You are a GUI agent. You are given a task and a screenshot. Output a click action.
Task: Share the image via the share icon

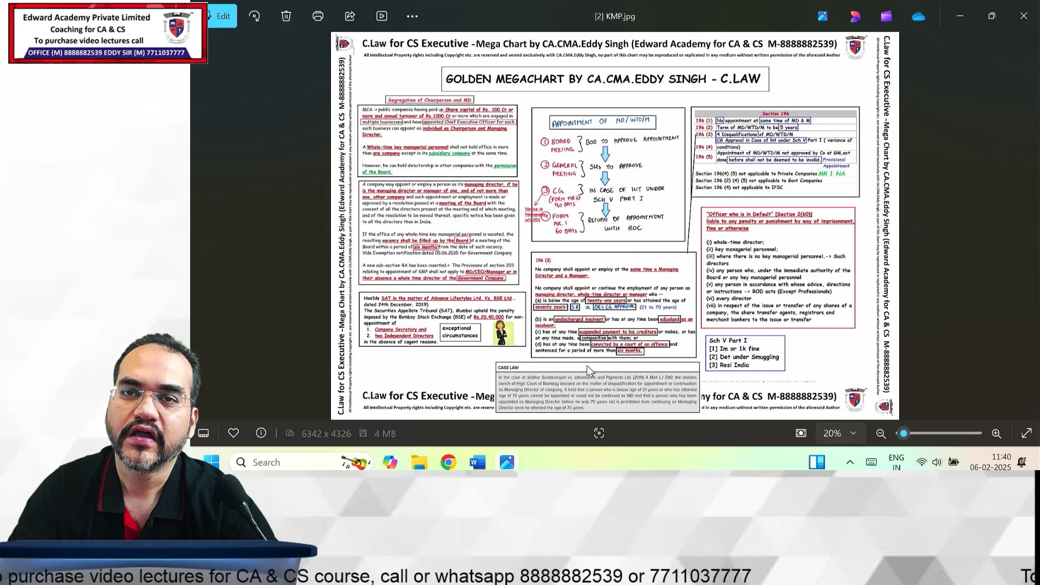(350, 16)
